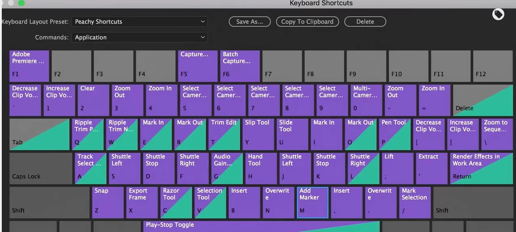Select the Tab key

coord(39,135)
